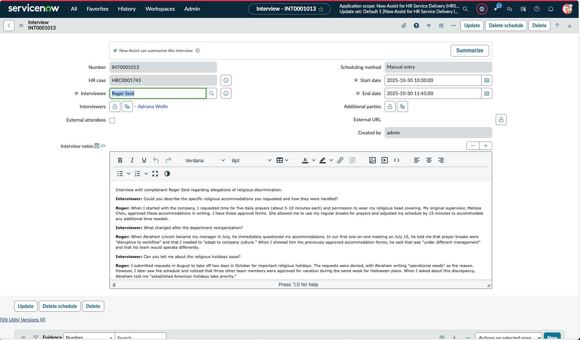Favorite this interview with the star icon
This screenshot has width=580, height=340.
click(x=321, y=9)
